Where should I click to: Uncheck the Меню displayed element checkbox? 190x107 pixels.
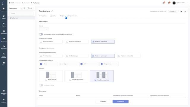(41, 64)
